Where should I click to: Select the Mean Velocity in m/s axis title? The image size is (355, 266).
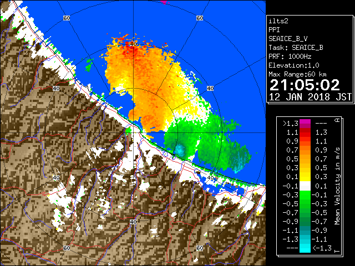[x=337, y=186]
